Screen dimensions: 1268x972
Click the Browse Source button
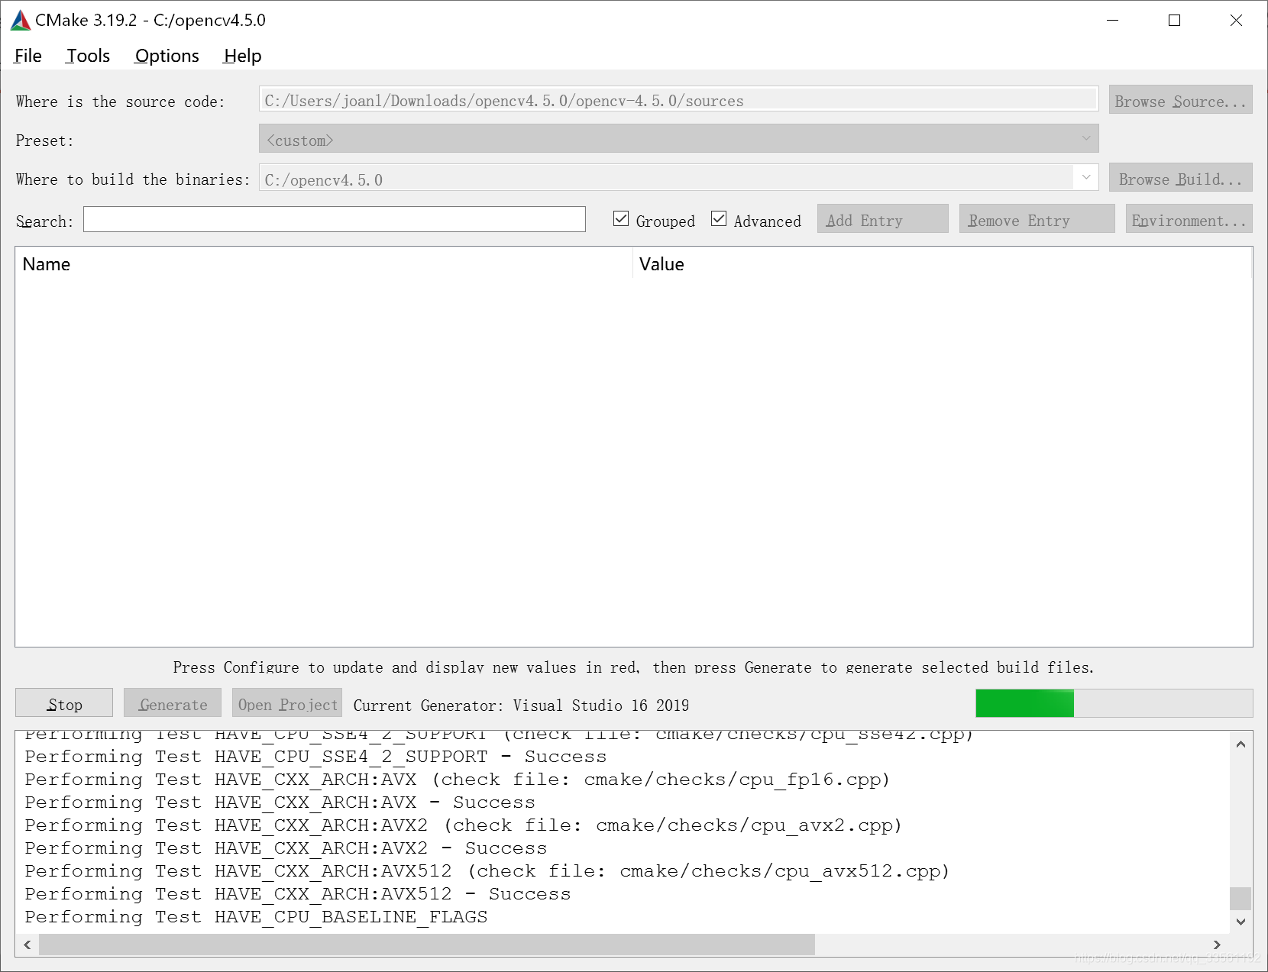[1180, 100]
